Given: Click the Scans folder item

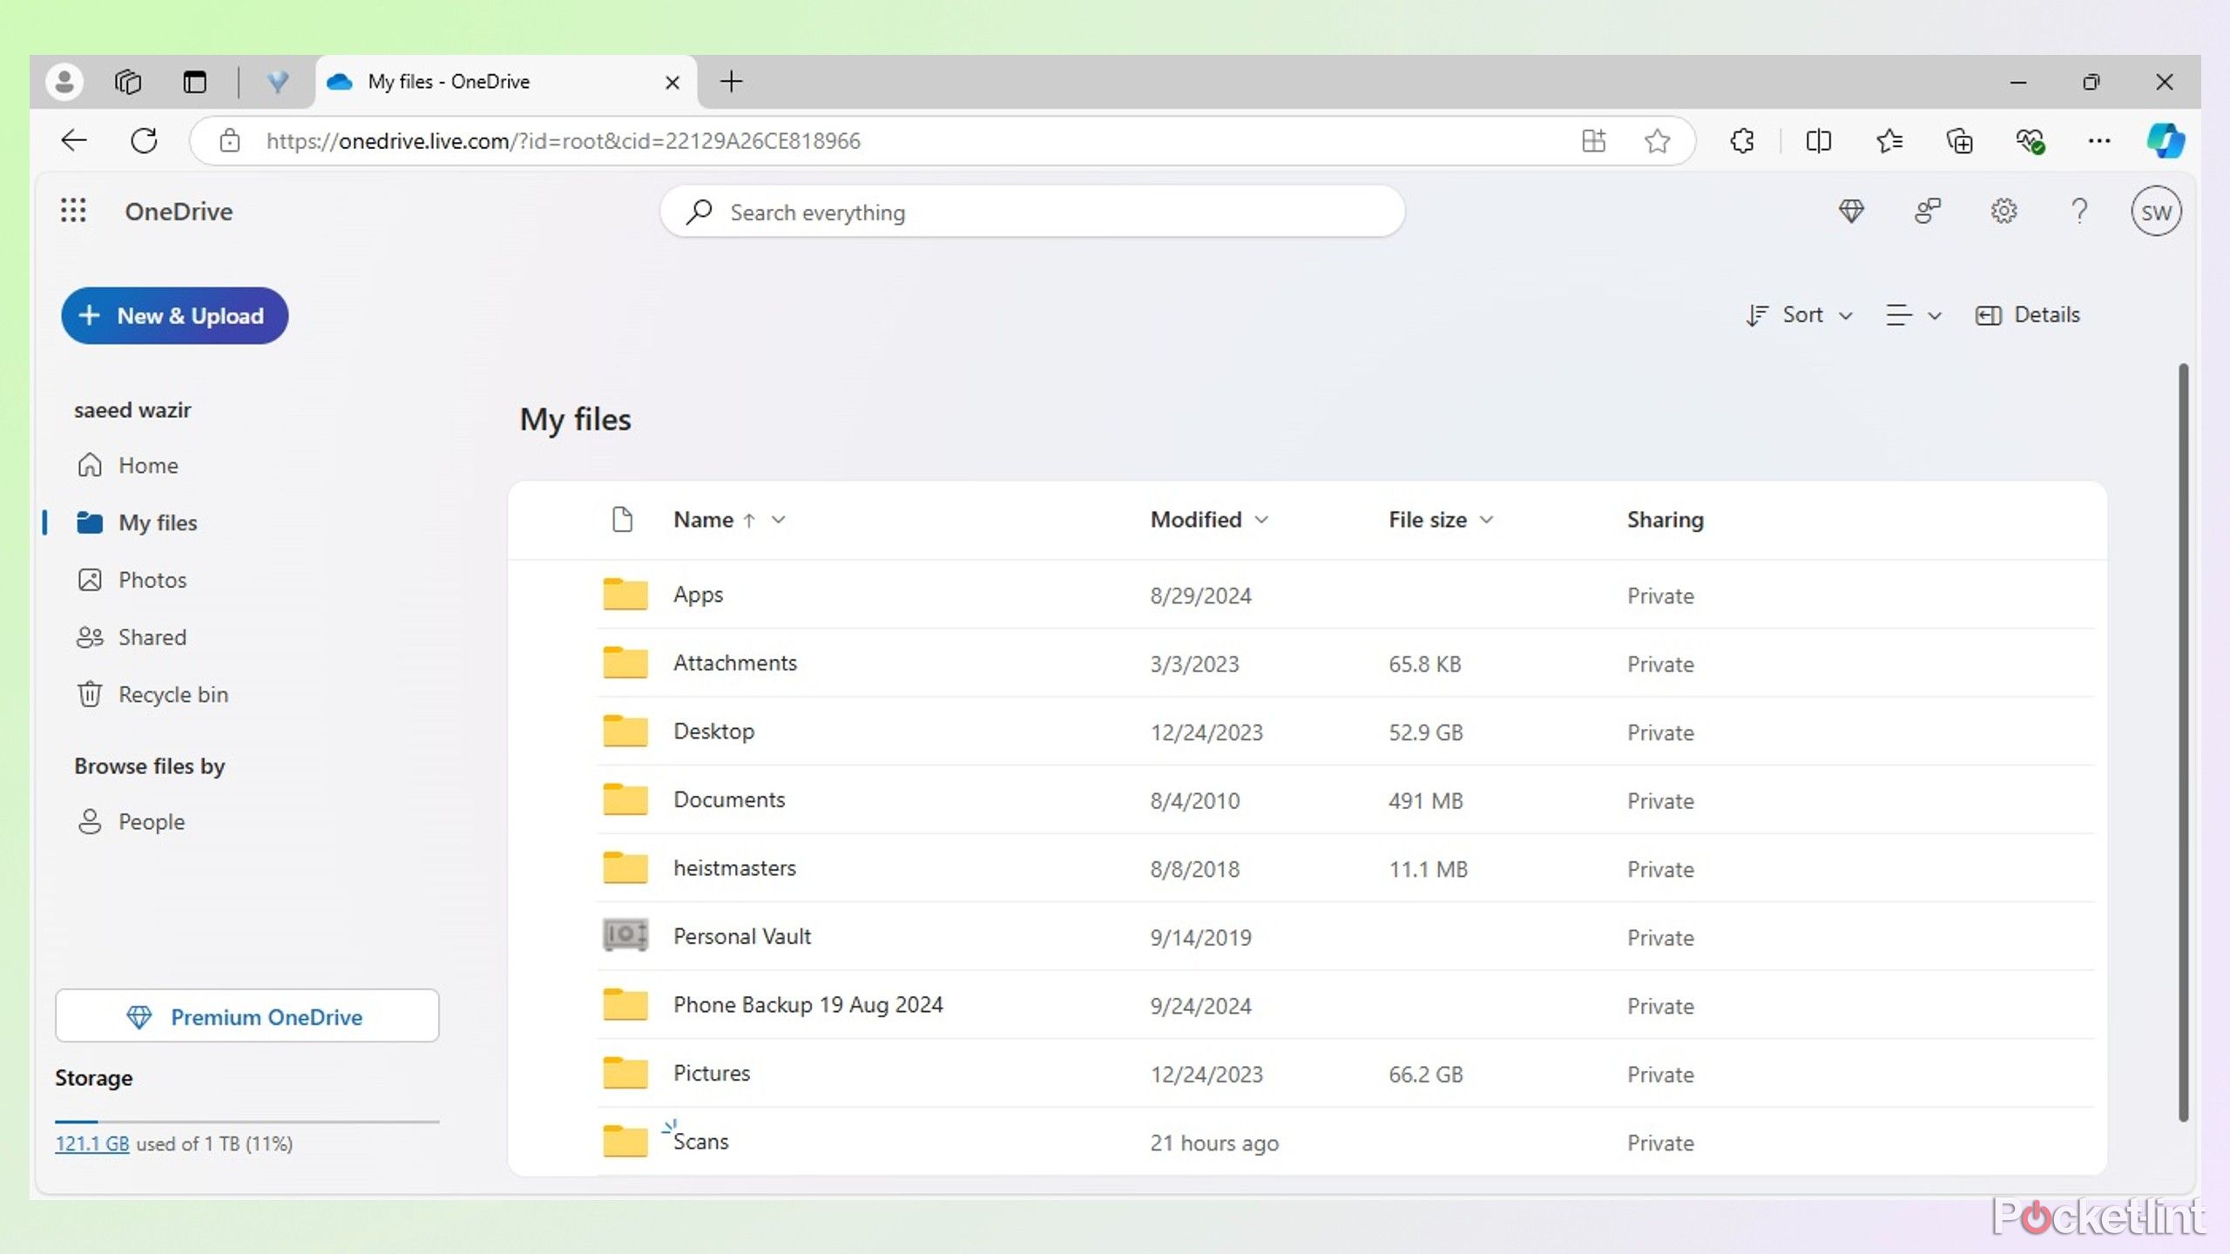Looking at the screenshot, I should click(x=700, y=1141).
